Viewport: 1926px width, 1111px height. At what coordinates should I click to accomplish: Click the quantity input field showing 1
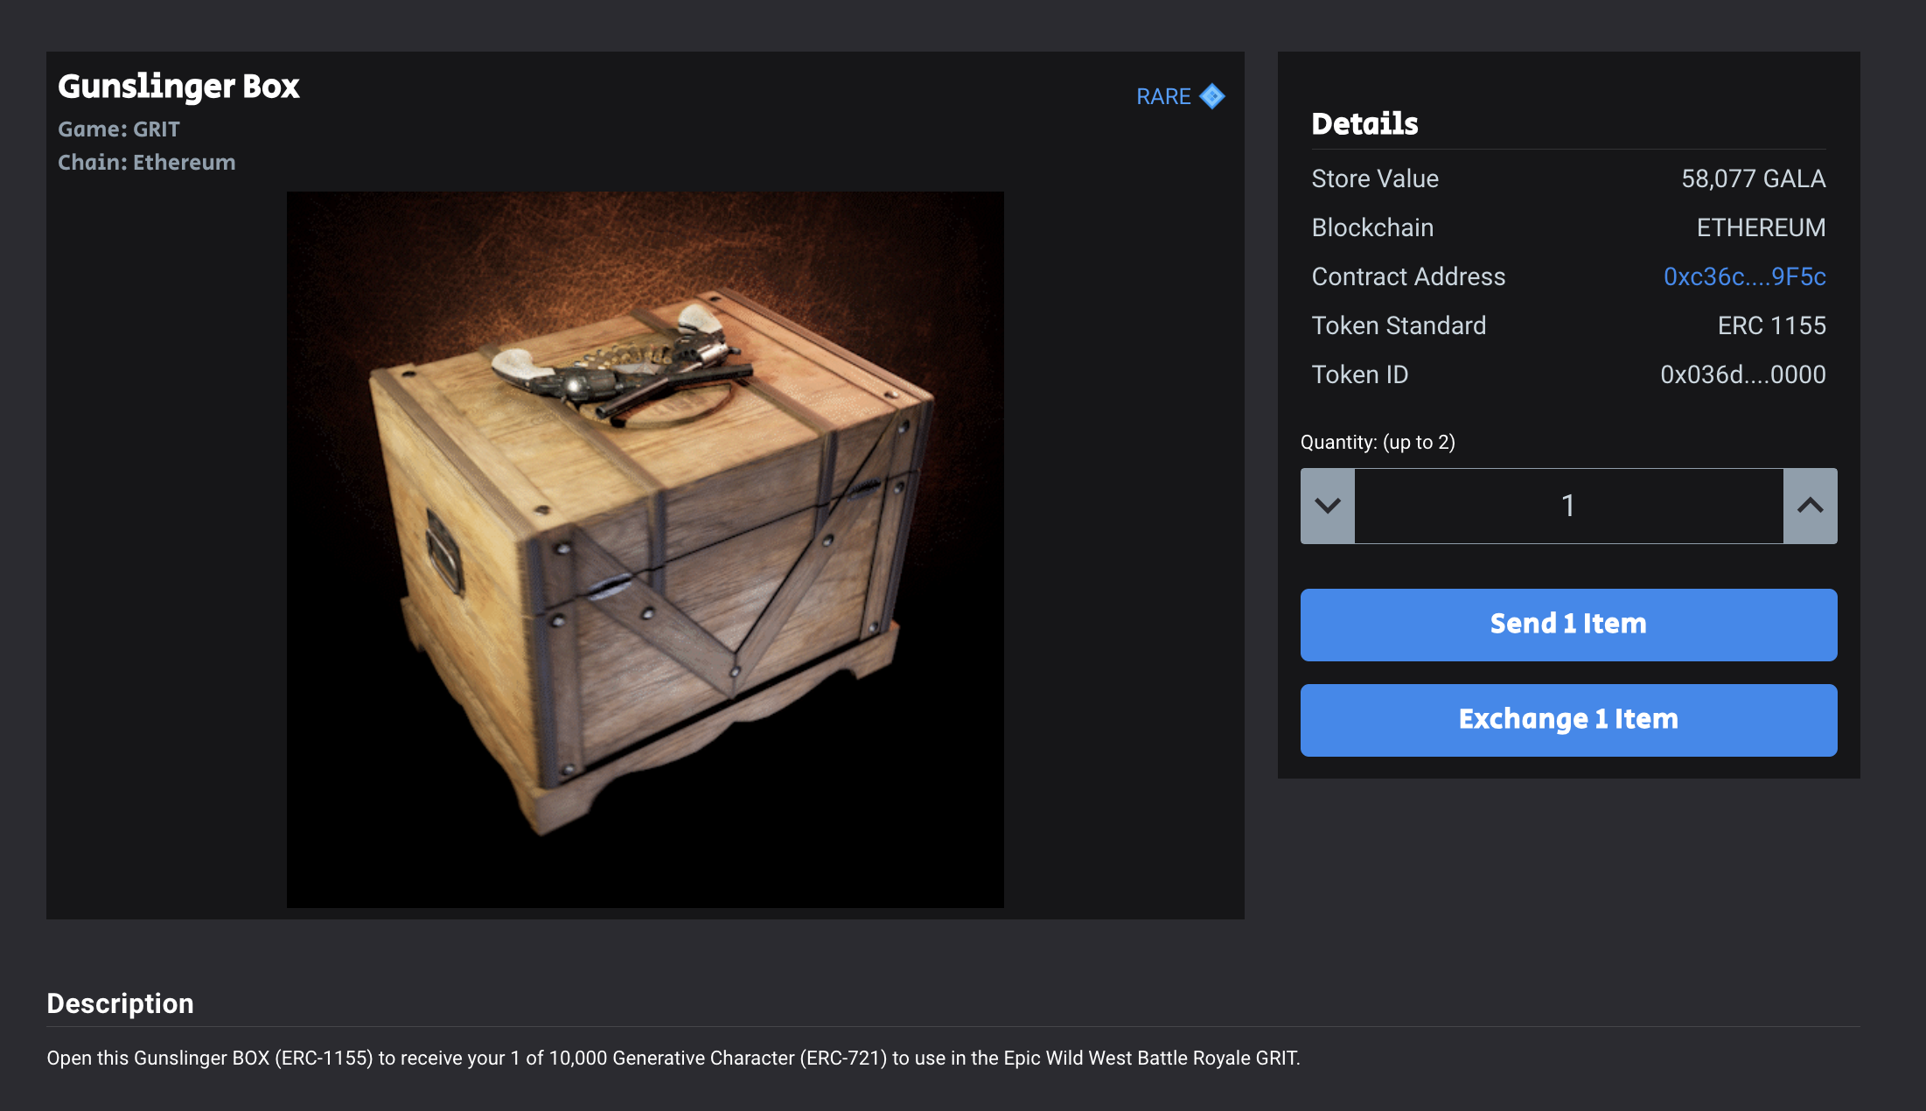tap(1569, 506)
